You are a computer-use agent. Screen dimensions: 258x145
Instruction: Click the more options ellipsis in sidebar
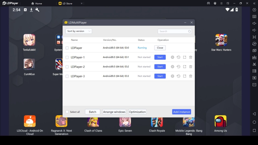click(x=254, y=85)
